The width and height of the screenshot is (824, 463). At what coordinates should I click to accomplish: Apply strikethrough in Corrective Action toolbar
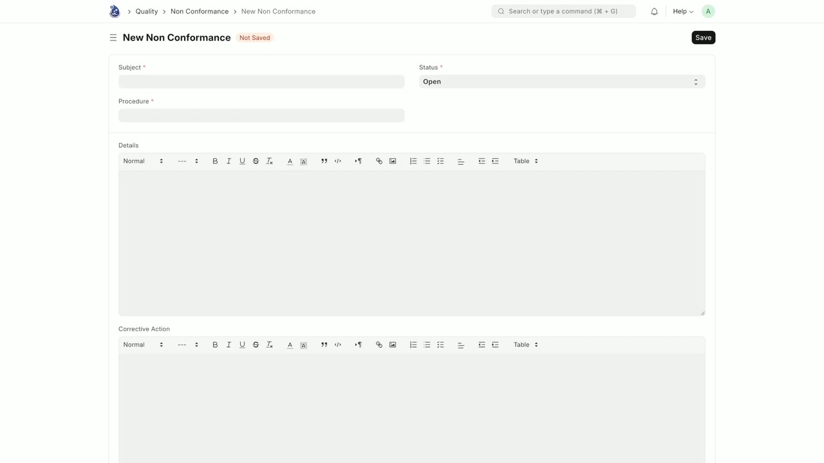(256, 345)
